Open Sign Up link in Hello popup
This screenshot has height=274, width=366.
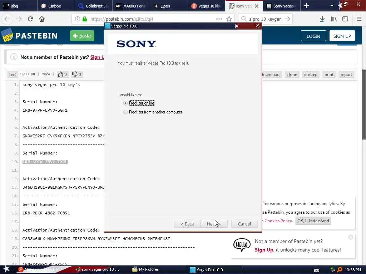[264, 250]
